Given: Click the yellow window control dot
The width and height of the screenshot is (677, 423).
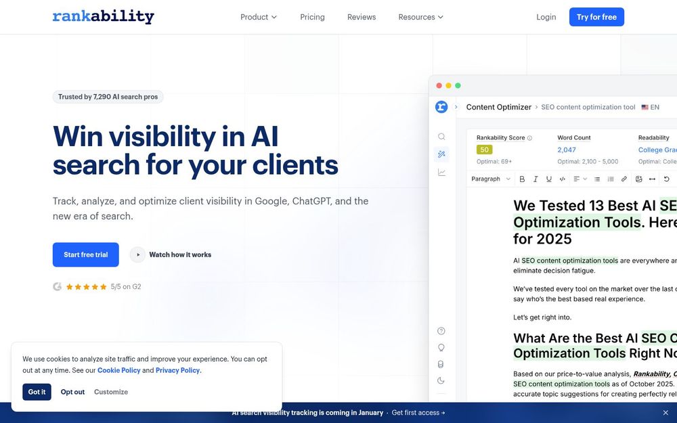Looking at the screenshot, I should [449, 85].
